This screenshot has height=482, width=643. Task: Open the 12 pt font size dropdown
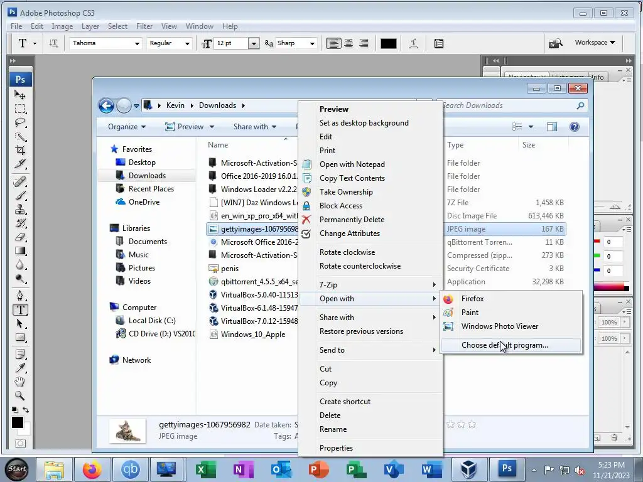[254, 43]
